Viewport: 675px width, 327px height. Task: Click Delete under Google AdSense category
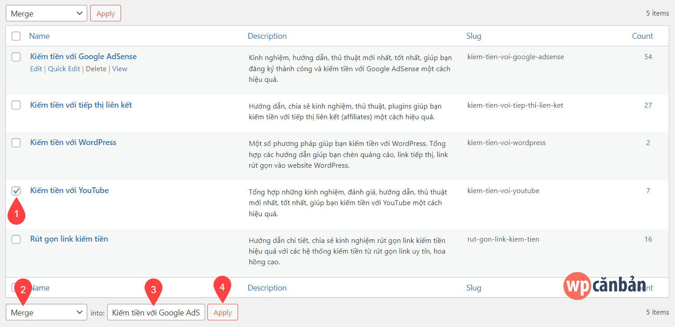click(96, 69)
